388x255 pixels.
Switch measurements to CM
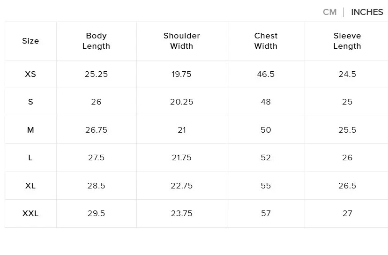pyautogui.click(x=329, y=12)
